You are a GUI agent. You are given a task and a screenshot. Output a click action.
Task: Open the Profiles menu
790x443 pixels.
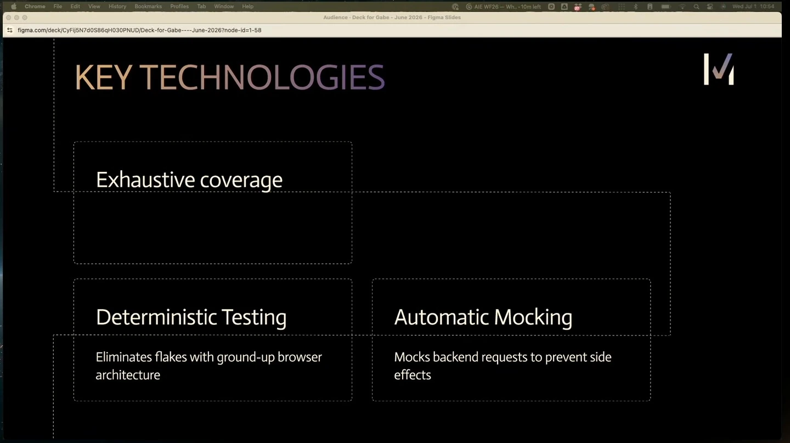[x=179, y=7]
